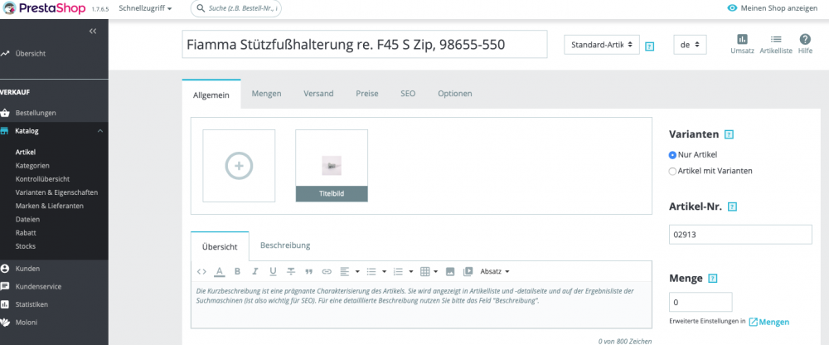Insert a blockquote in editor
Image resolution: width=829 pixels, height=345 pixels.
tap(308, 271)
